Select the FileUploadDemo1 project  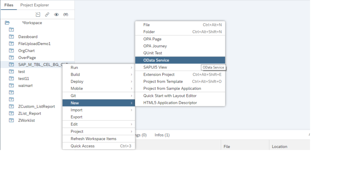tap(34, 44)
